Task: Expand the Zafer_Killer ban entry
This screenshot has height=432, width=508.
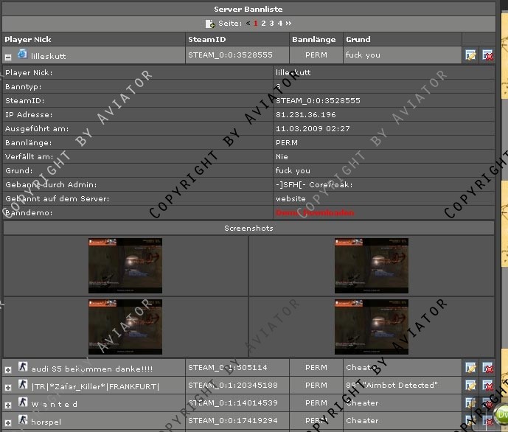Action: [x=8, y=387]
